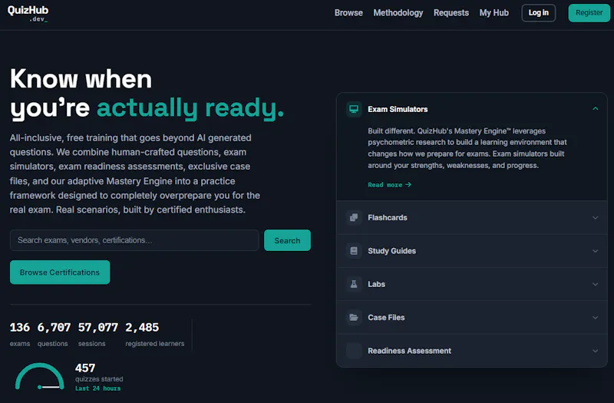This screenshot has height=403, width=614.
Task: Click the 2,485 registered learners statistic
Action: coord(155,335)
